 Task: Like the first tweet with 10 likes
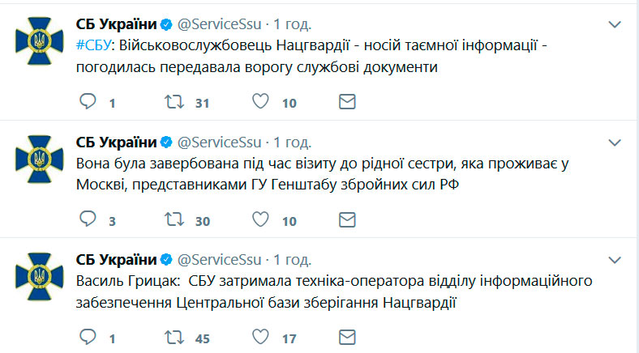(x=261, y=102)
